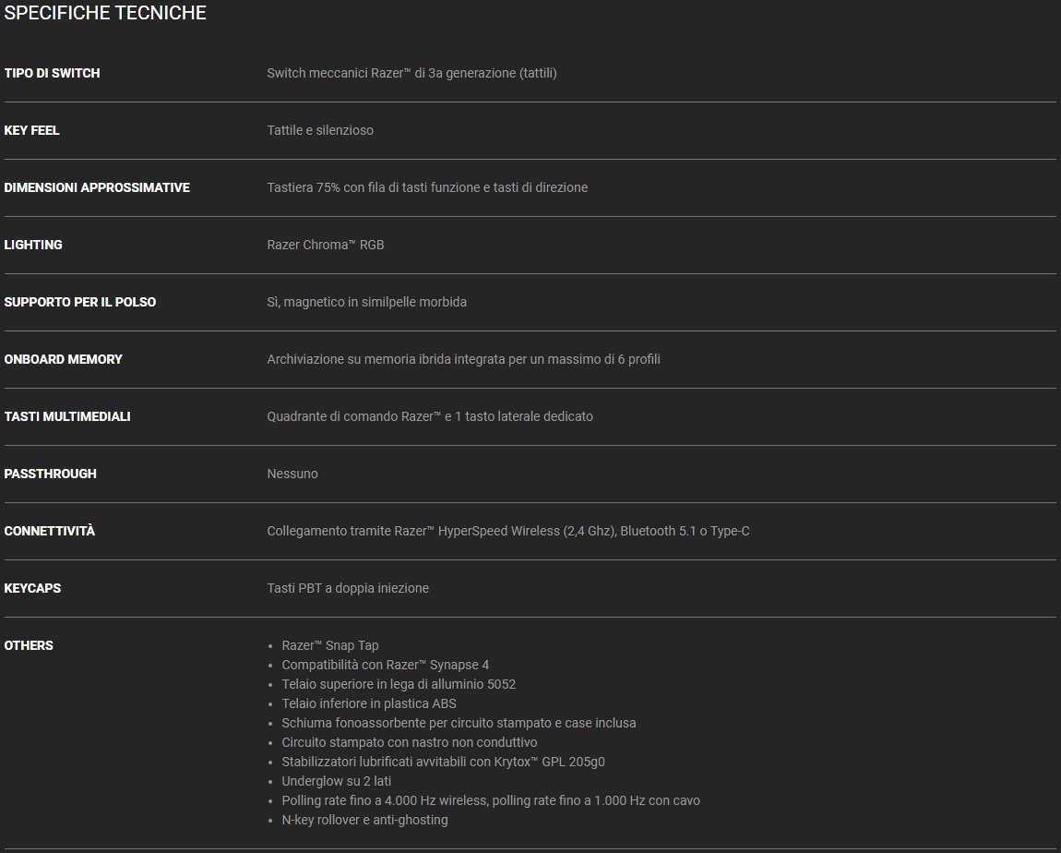Click the KEY FEEL label

click(x=31, y=130)
